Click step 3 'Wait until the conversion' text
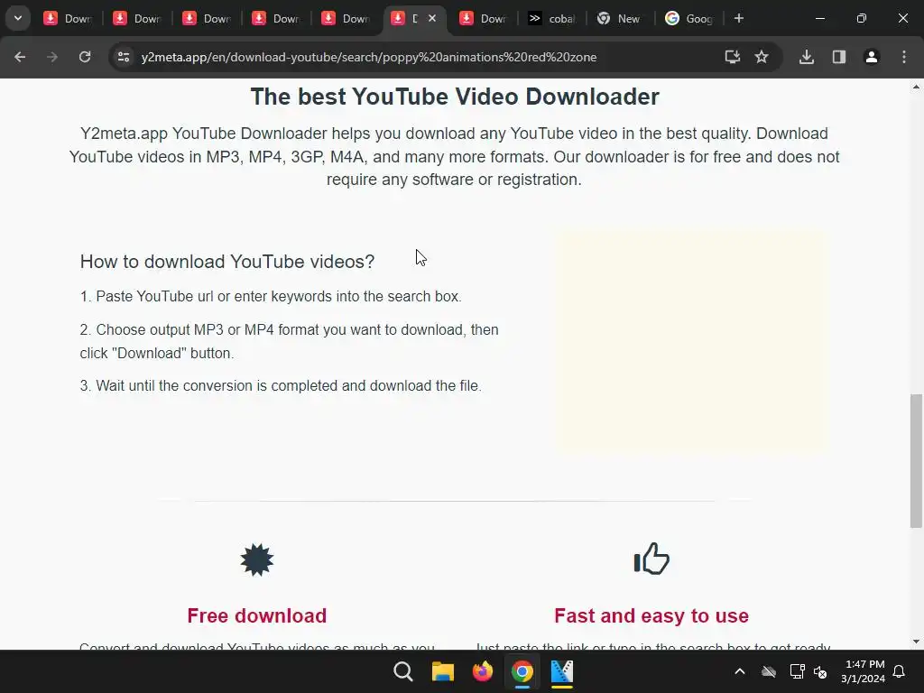This screenshot has width=924, height=693. click(281, 386)
